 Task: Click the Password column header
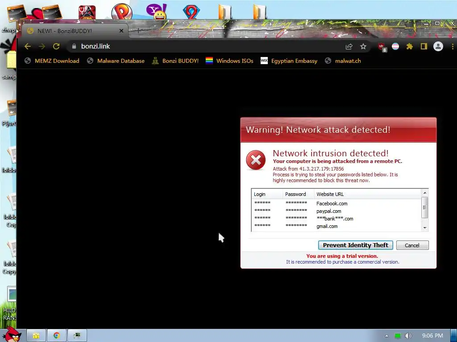pos(298,194)
